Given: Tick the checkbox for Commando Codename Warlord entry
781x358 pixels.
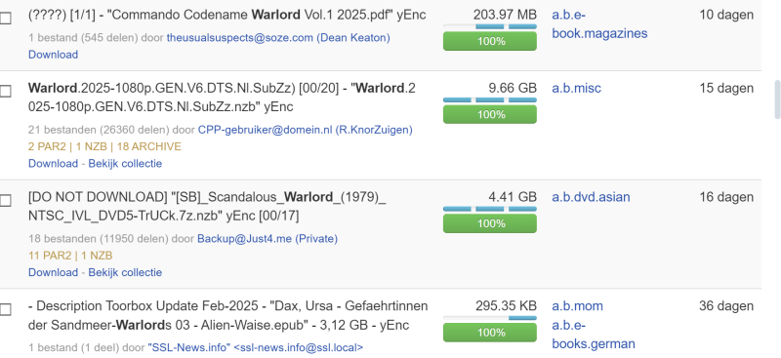Looking at the screenshot, I should coord(5,19).
